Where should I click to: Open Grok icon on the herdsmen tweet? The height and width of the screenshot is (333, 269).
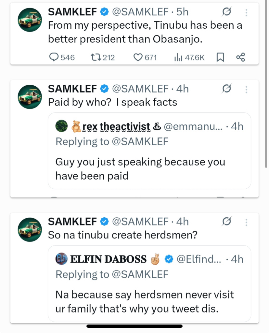pyautogui.click(x=226, y=221)
